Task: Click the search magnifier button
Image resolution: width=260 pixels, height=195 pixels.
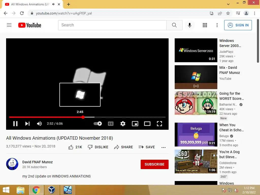Action: click(174, 25)
